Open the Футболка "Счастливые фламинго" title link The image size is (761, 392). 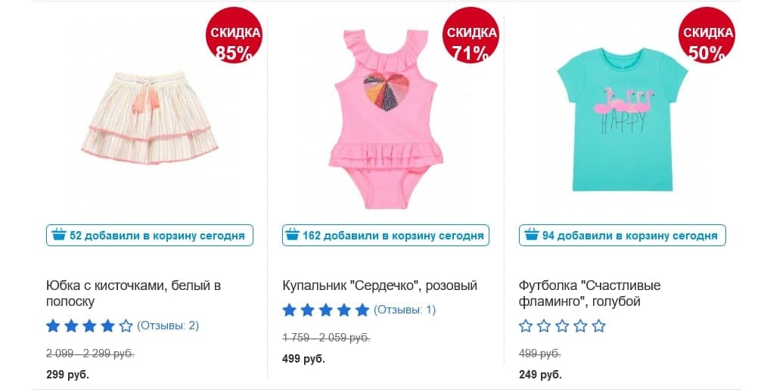[x=590, y=293]
